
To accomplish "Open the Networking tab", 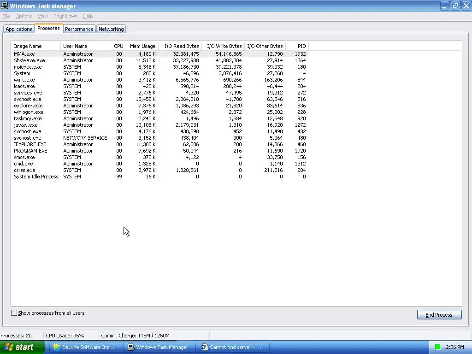I will [x=111, y=29].
